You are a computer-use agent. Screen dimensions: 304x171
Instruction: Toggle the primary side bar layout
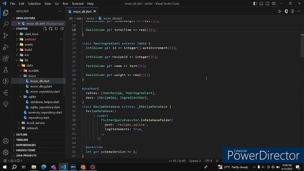pyautogui.click(x=255, y=3)
